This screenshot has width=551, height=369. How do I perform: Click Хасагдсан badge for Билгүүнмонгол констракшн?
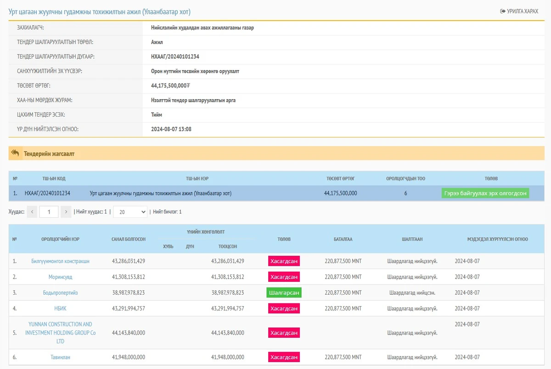(284, 261)
